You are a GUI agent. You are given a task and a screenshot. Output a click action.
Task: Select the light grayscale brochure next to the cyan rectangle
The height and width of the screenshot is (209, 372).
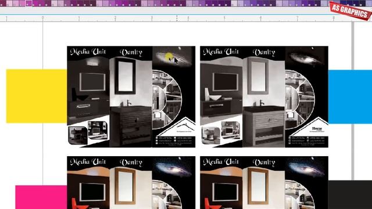(x=264, y=97)
